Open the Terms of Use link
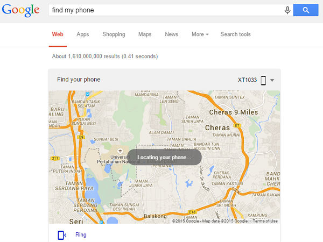The image size is (323, 242). [x=265, y=221]
